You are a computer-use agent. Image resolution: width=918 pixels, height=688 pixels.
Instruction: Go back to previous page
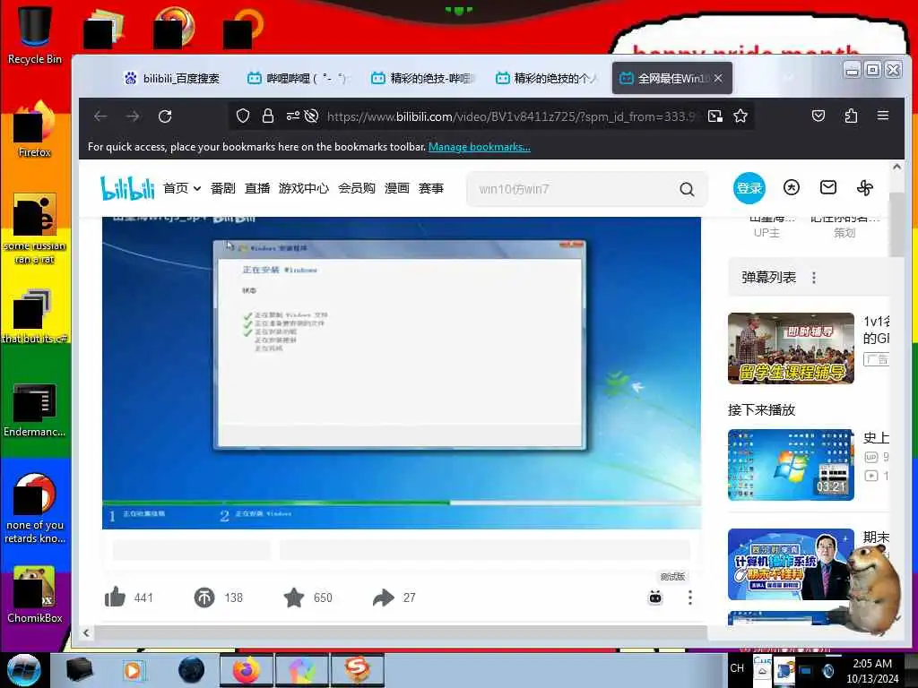tap(100, 116)
